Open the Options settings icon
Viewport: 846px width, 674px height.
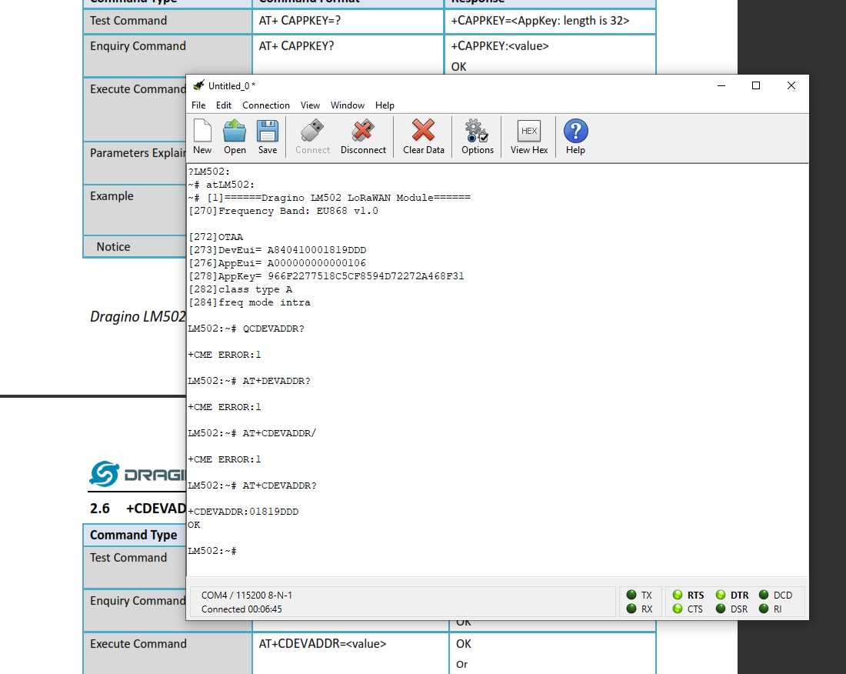pyautogui.click(x=478, y=136)
